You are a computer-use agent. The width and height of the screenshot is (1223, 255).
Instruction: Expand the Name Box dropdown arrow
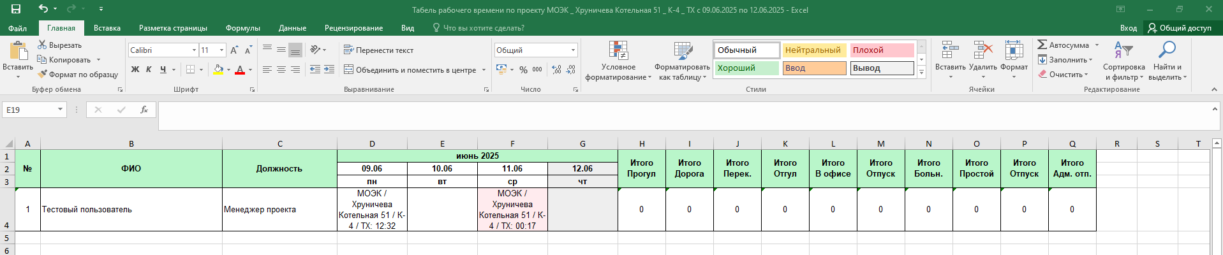pyautogui.click(x=61, y=110)
